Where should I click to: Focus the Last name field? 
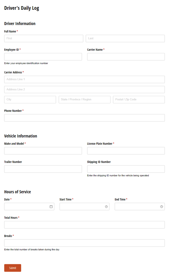pos(125,38)
